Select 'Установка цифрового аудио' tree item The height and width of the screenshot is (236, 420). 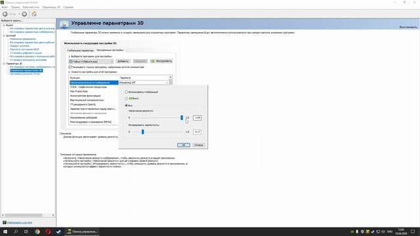click(26, 53)
